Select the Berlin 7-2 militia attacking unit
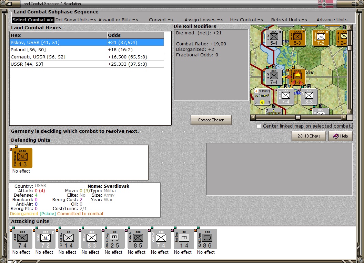This screenshot has width=364, height=263. click(x=45, y=239)
